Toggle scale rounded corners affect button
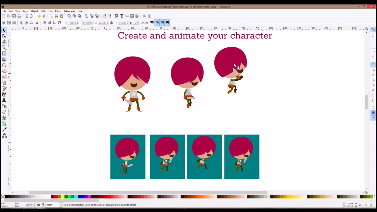 (157, 23)
